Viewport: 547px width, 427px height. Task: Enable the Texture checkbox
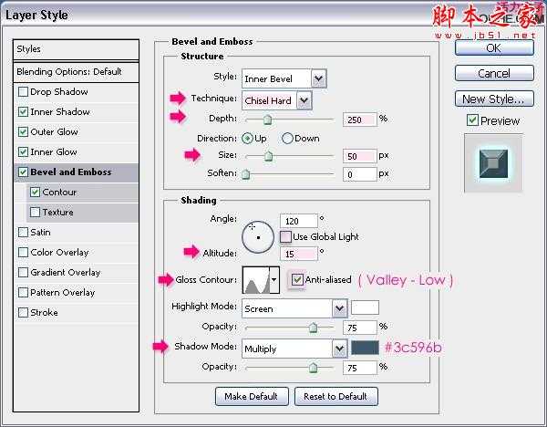pos(35,213)
